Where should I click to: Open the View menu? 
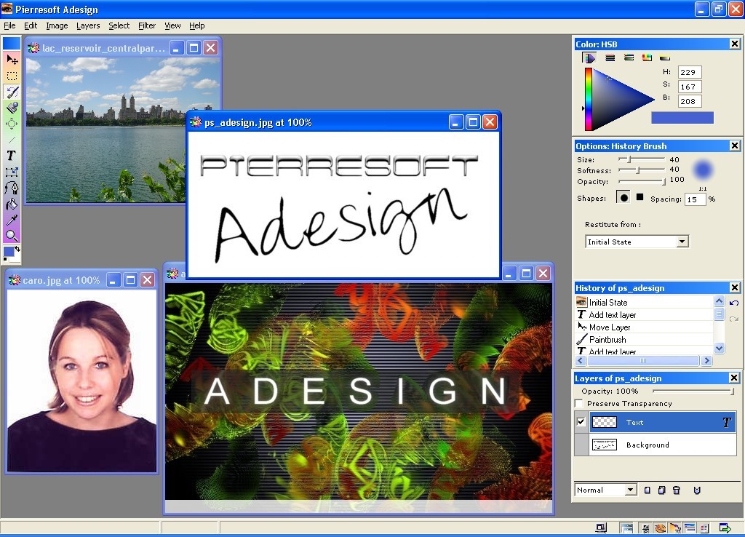pos(172,25)
